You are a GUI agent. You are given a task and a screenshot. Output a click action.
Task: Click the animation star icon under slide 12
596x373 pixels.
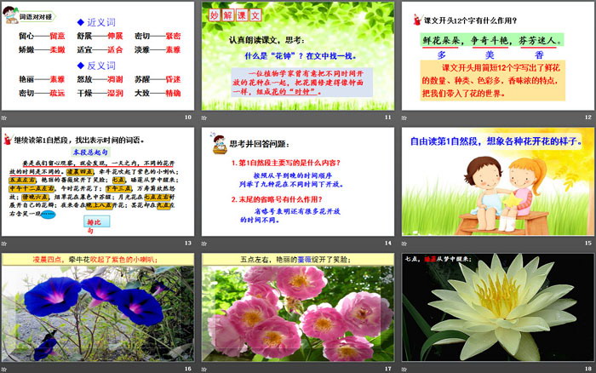[x=404, y=118]
